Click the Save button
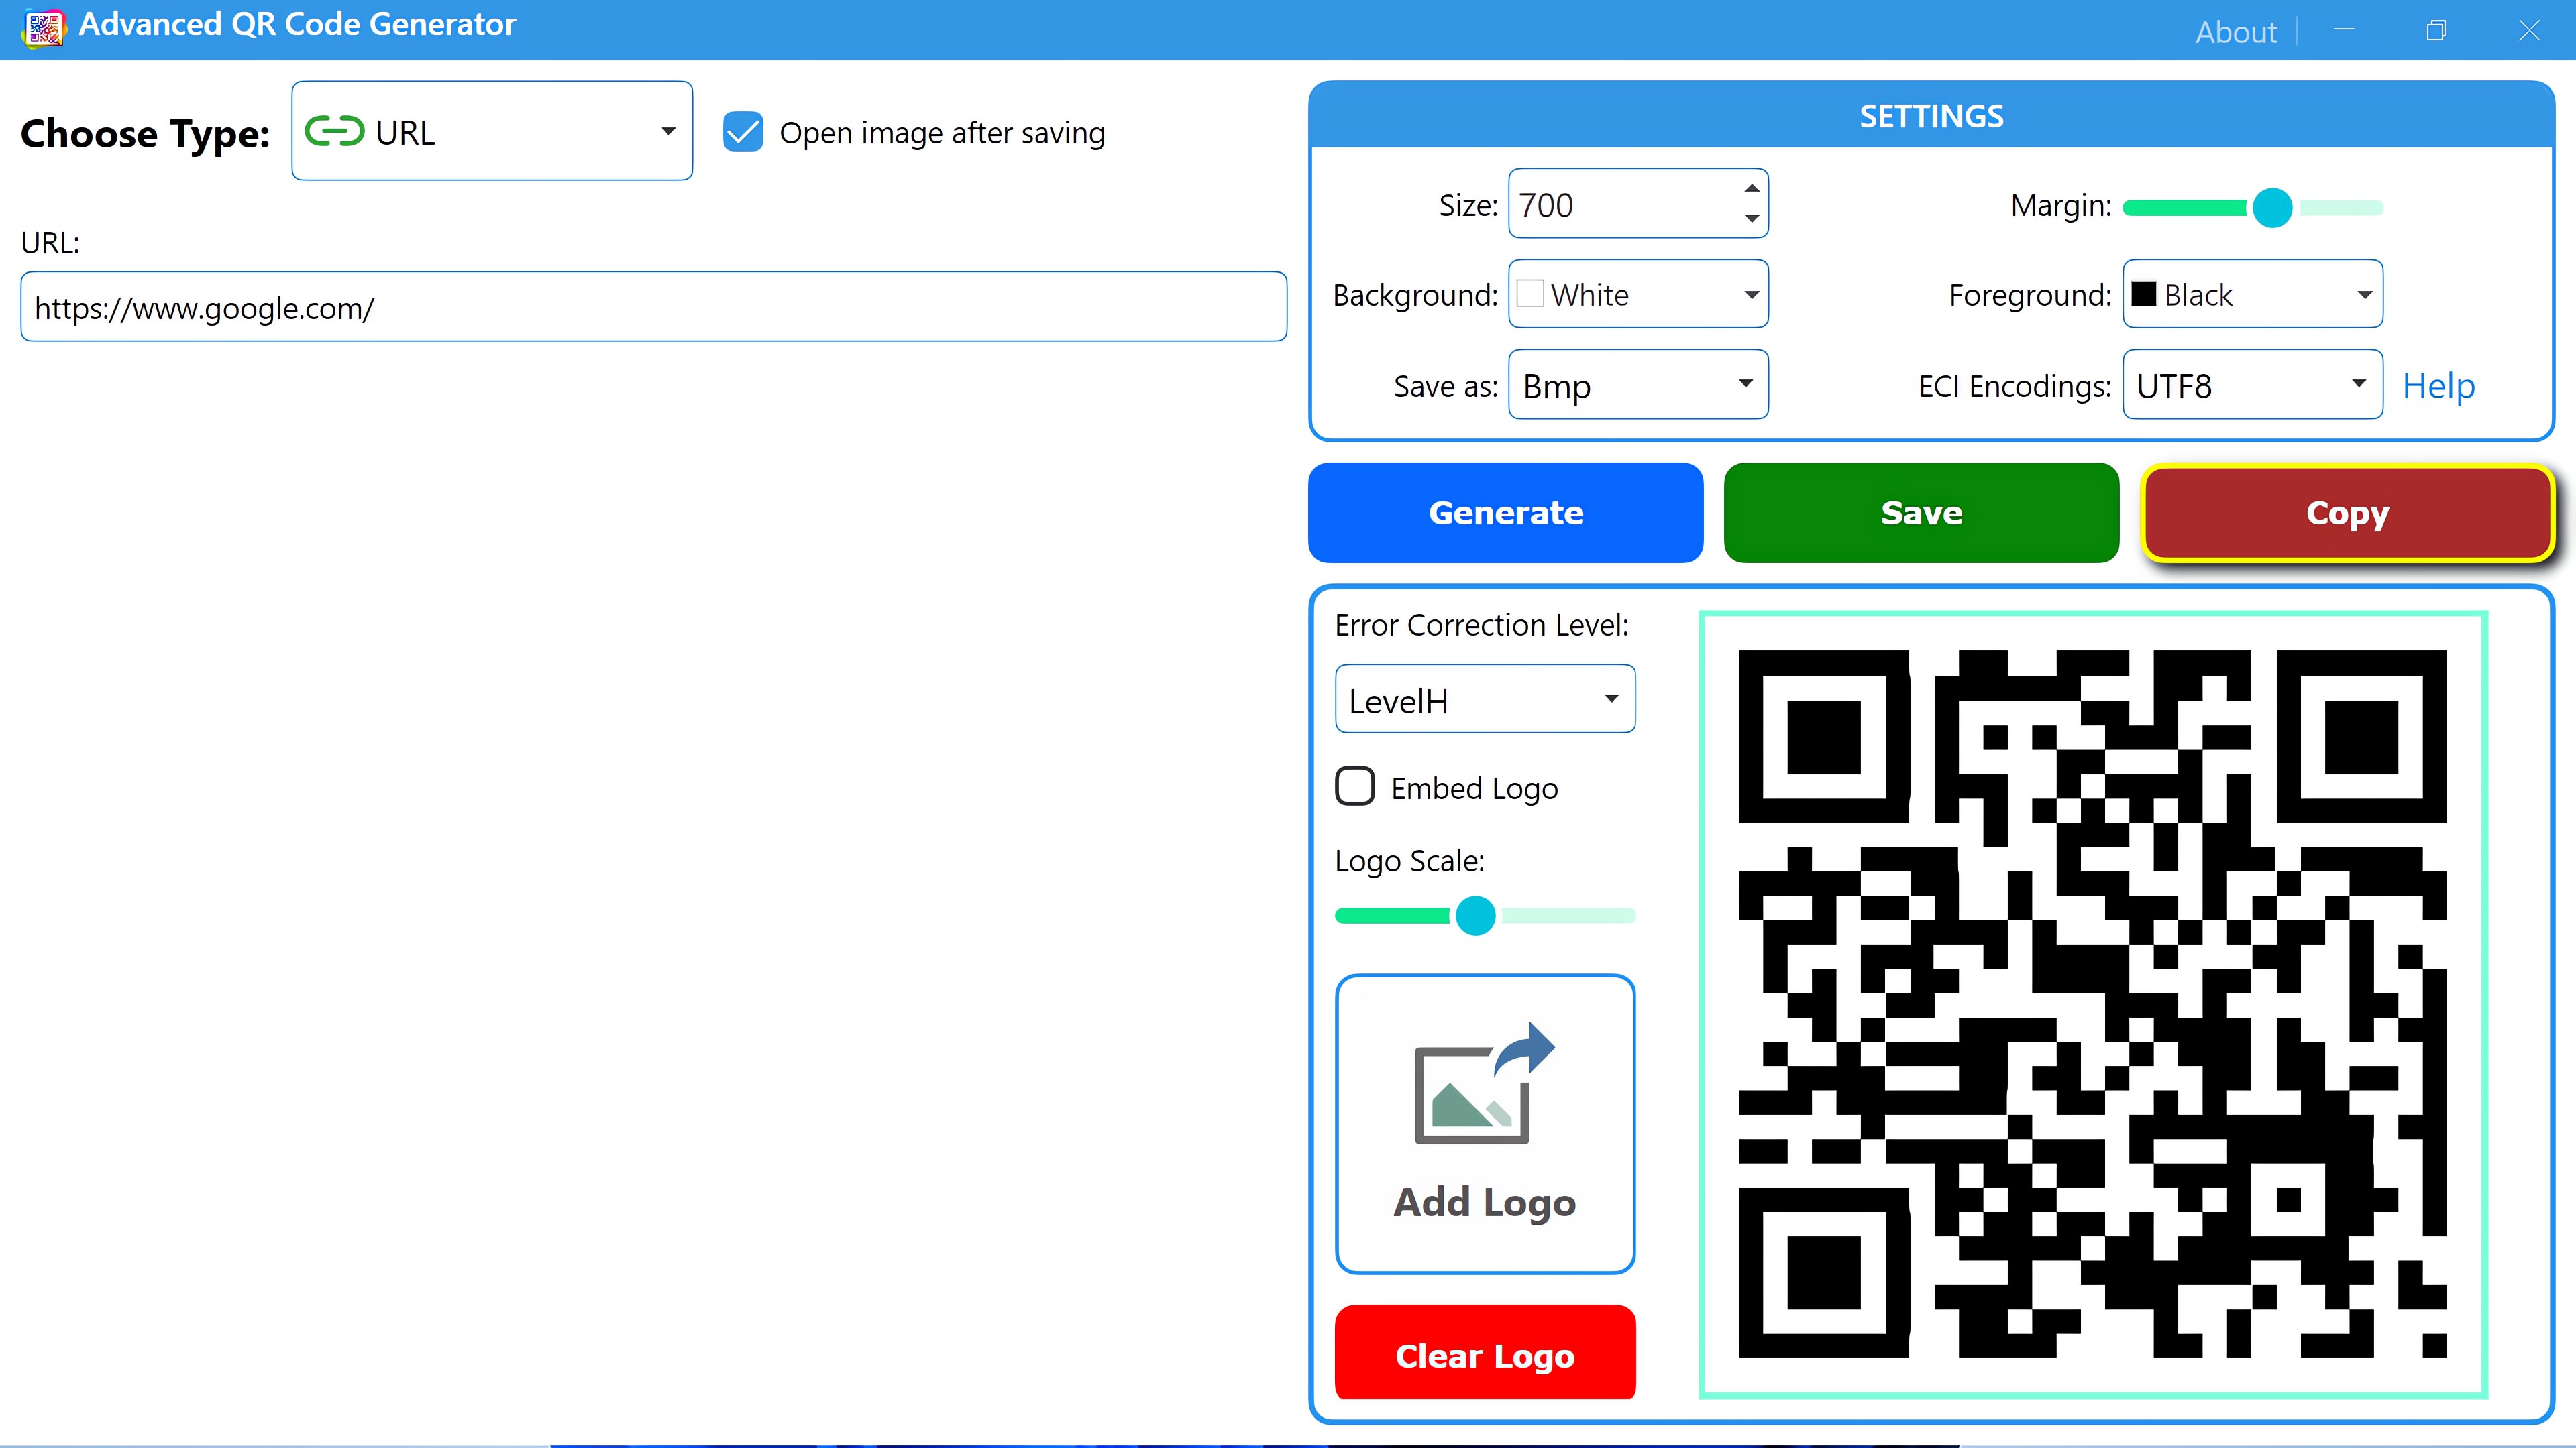This screenshot has width=2576, height=1448. click(1920, 513)
